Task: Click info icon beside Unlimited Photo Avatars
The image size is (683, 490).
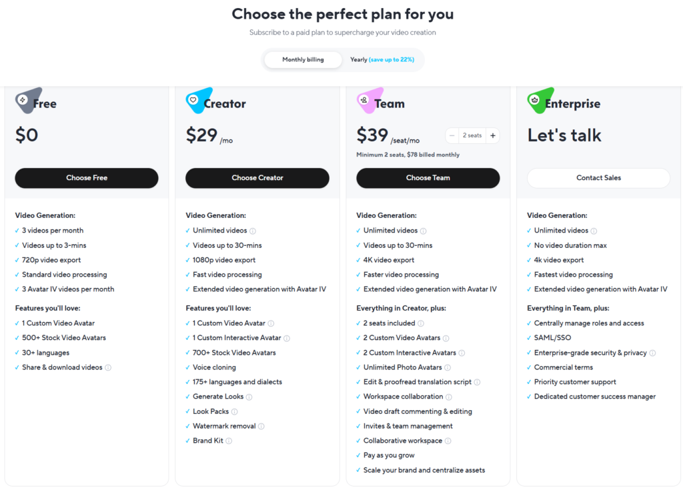Action: tap(448, 367)
